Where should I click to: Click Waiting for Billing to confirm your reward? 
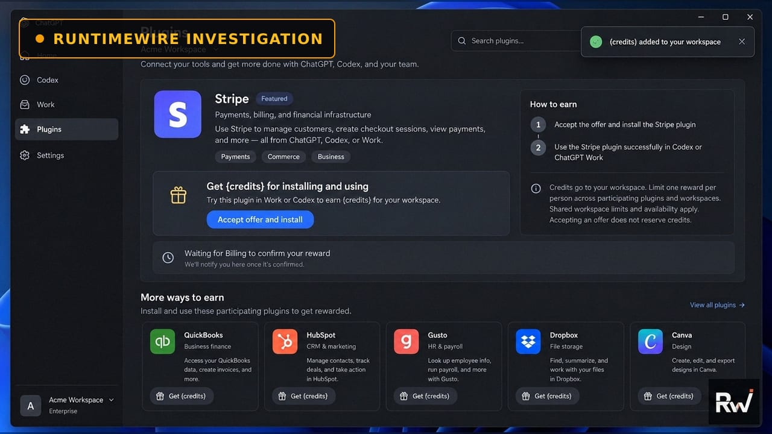(x=258, y=253)
